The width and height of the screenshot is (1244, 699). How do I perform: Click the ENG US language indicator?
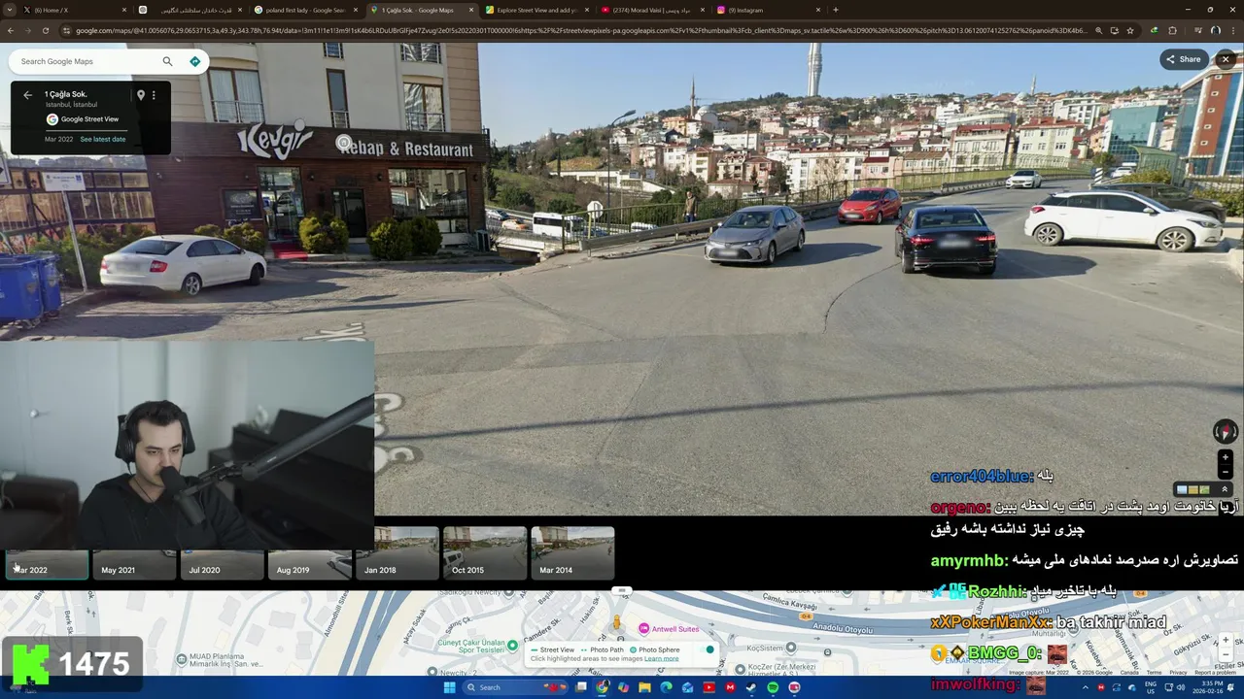click(1151, 687)
